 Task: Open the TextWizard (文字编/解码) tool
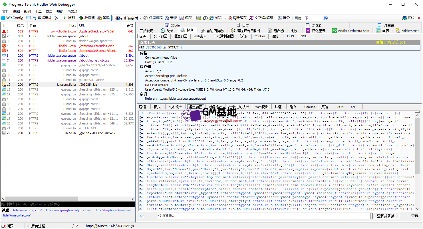261,18
